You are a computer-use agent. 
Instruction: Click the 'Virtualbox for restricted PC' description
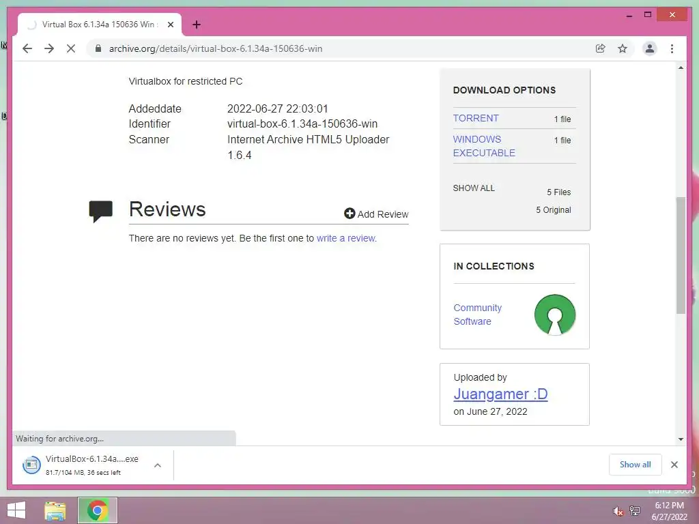pos(186,82)
